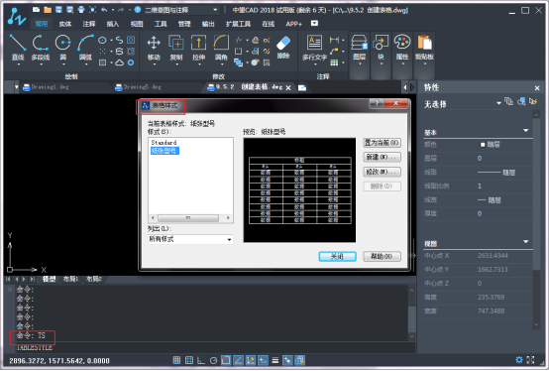Click the 置为当前 button in dialog
Screen dimensions: 549x371
pyautogui.click(x=382, y=143)
